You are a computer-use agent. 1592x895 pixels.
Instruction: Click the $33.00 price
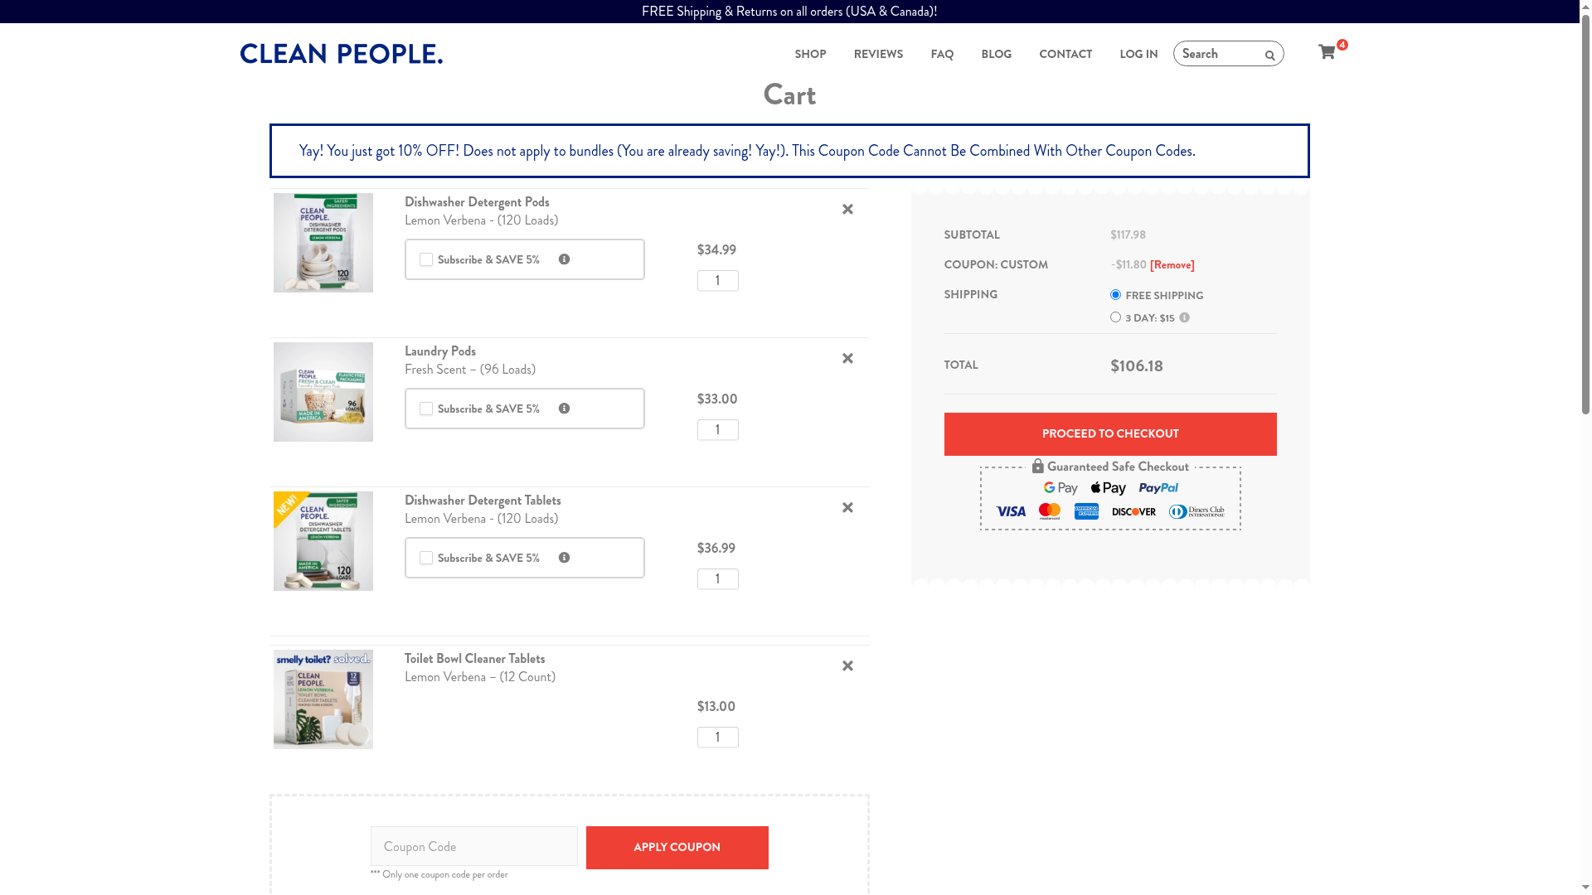(717, 399)
